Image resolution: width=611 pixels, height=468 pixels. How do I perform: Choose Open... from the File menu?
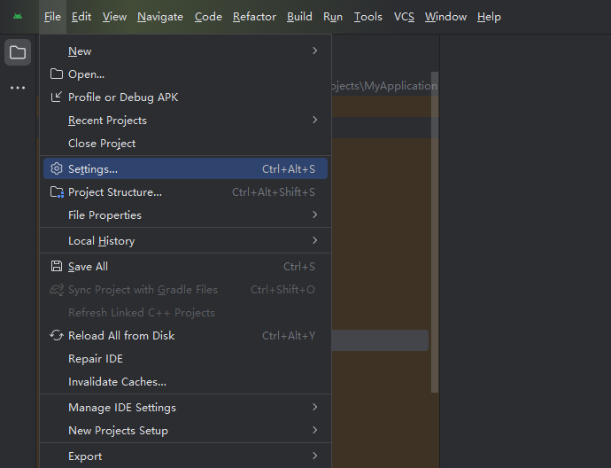(x=185, y=74)
